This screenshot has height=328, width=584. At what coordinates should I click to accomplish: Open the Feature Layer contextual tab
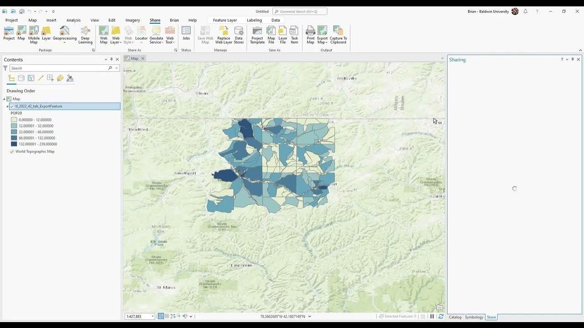[225, 20]
